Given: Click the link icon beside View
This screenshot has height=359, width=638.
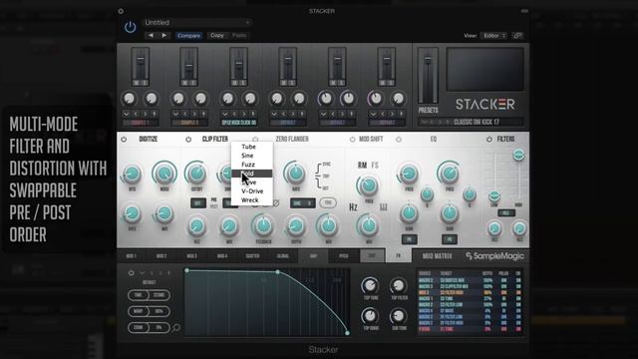Looking at the screenshot, I should tap(517, 36).
